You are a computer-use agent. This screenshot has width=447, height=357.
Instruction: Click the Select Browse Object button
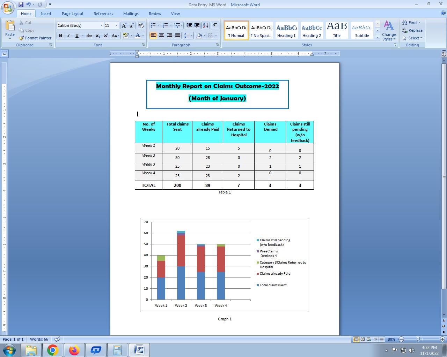click(444, 326)
